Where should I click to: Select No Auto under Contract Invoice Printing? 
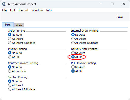[x=15, y=67]
